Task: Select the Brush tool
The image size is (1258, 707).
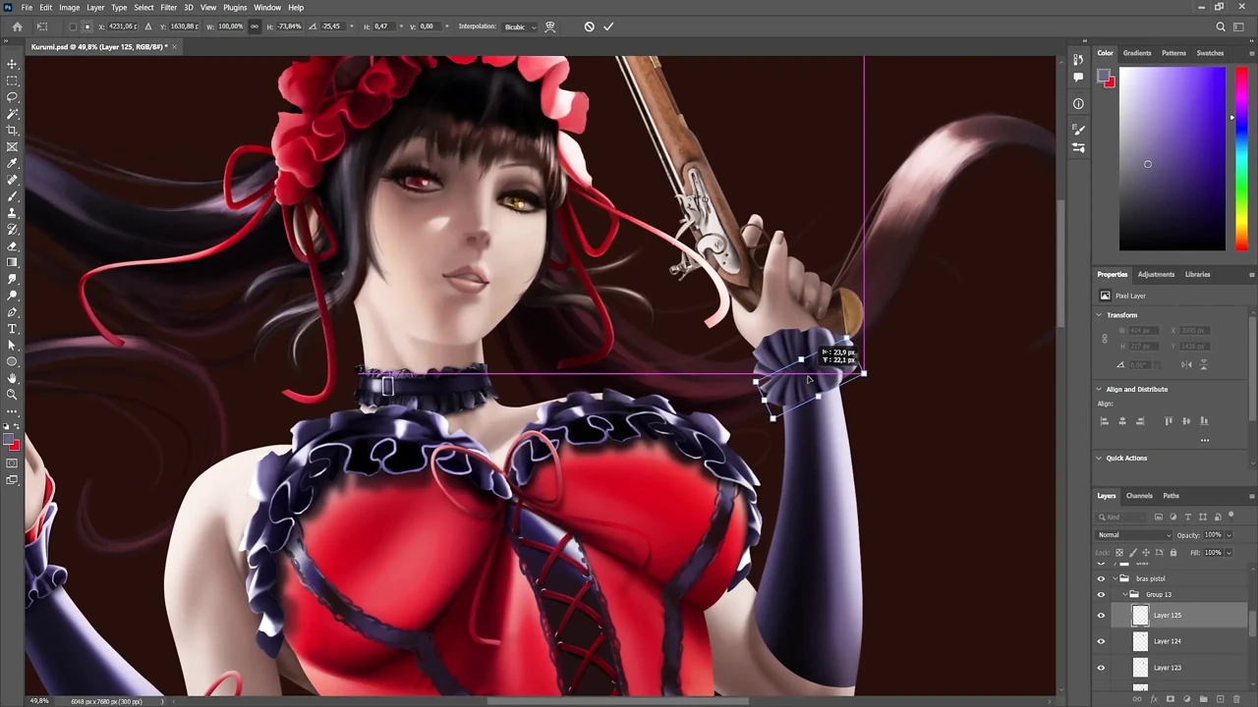Action: (12, 196)
